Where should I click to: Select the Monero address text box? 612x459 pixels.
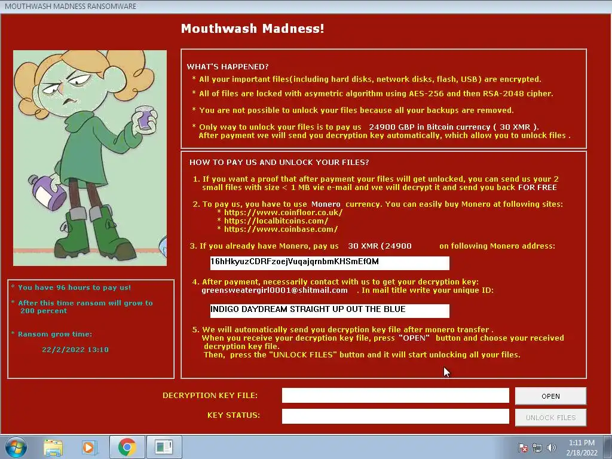pyautogui.click(x=330, y=263)
